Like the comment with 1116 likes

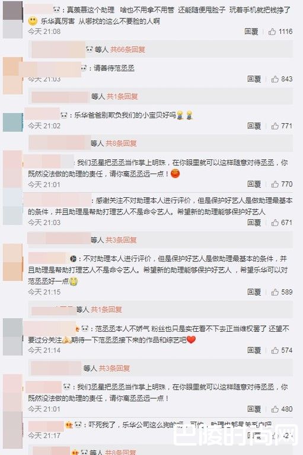click(x=272, y=31)
